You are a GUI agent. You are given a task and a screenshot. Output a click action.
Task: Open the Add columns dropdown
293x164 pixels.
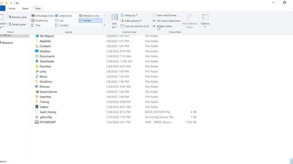click(131, 20)
